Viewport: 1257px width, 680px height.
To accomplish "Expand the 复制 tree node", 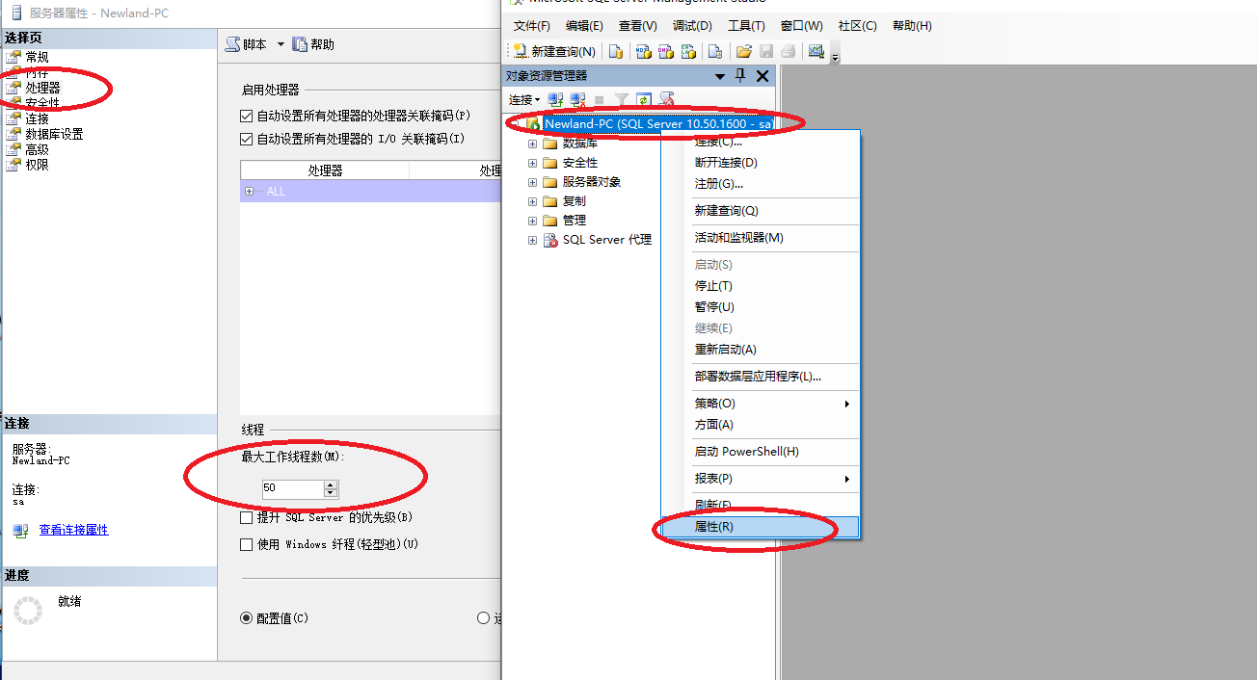I will (532, 201).
